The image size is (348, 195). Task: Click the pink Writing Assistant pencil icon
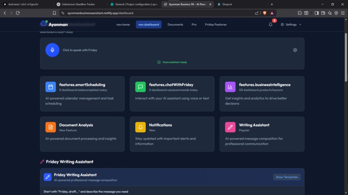tap(230, 127)
